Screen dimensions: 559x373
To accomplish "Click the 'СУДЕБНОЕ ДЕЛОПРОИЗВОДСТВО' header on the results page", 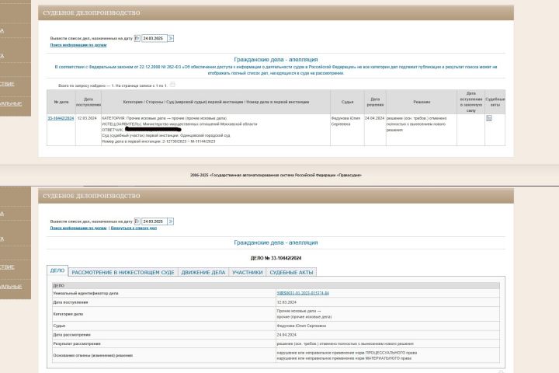I will [92, 13].
